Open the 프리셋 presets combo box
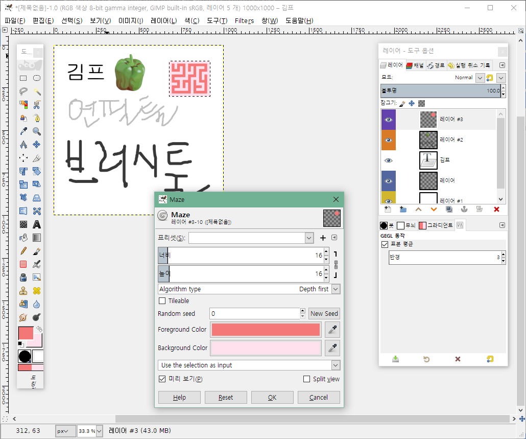Image resolution: width=526 pixels, height=439 pixels. [251, 238]
